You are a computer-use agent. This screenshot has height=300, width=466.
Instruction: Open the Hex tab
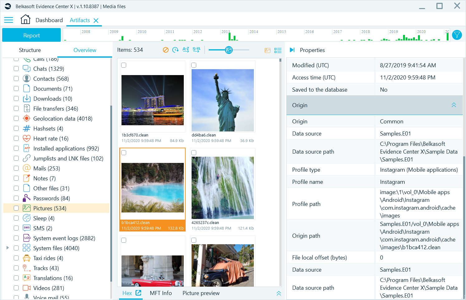coord(127,293)
